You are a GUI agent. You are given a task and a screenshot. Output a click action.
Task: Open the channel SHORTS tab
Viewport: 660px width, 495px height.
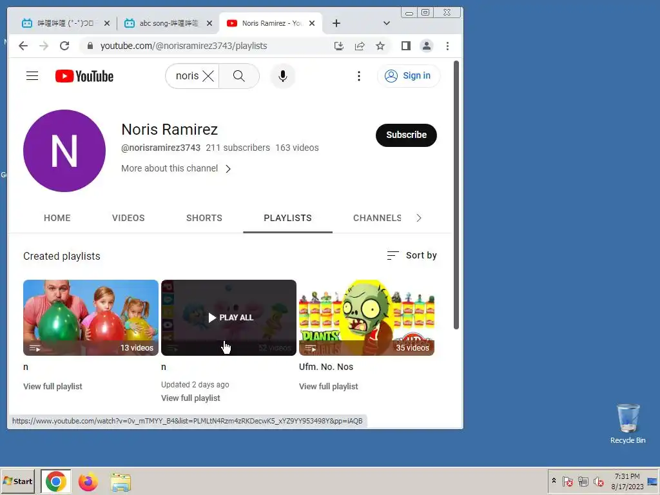pos(204,218)
